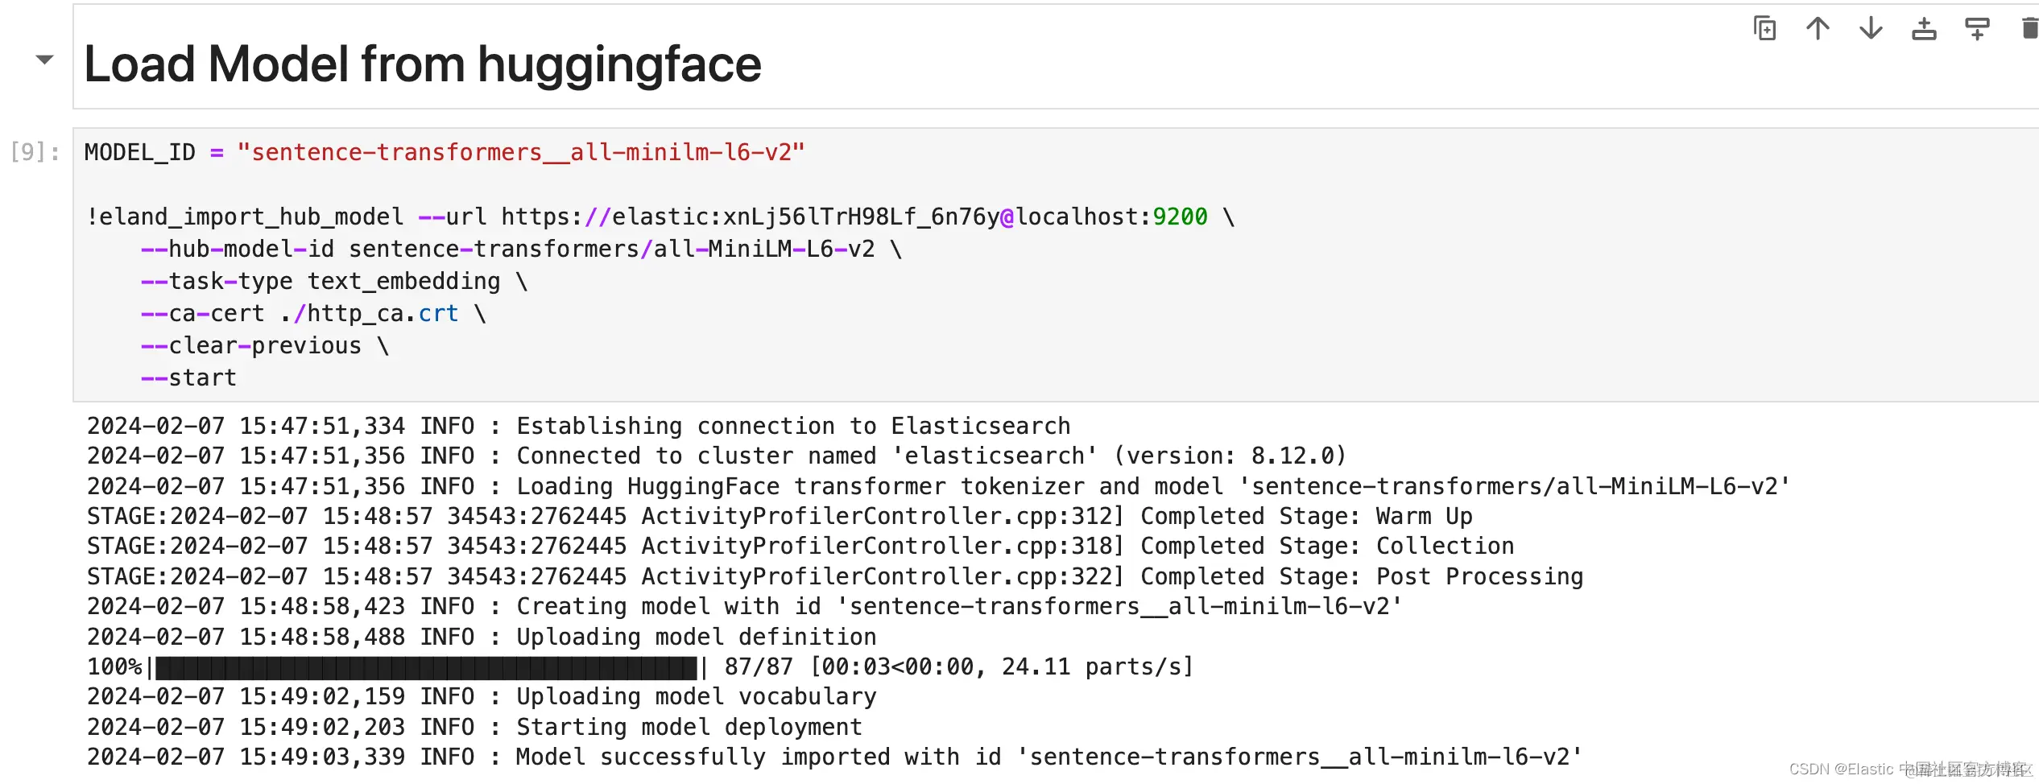This screenshot has height=784, width=2039.
Task: Click the CSDN @Elastic watermark text
Action: pyautogui.click(x=1910, y=770)
